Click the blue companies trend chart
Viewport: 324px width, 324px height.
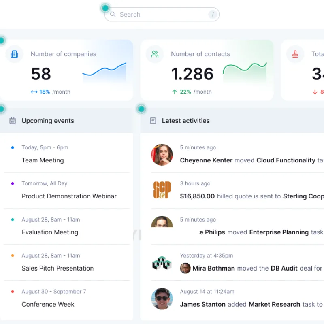point(104,72)
